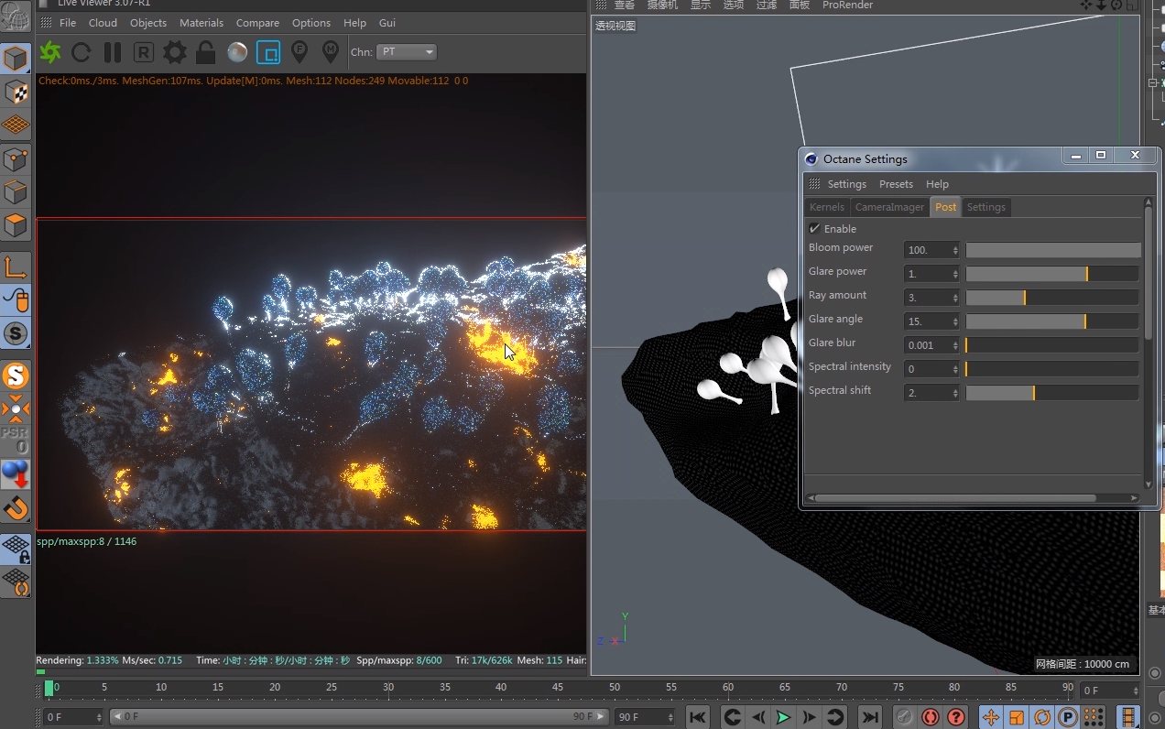Open Presets menu in Octane Settings
This screenshot has height=729, width=1165.
[x=896, y=184]
